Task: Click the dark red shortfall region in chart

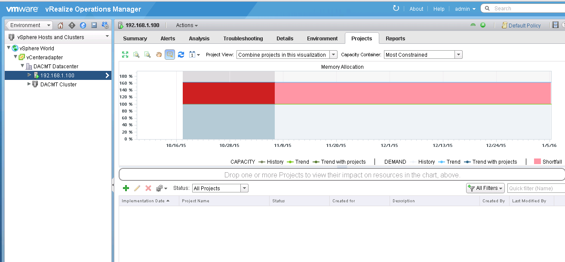Action: point(229,93)
